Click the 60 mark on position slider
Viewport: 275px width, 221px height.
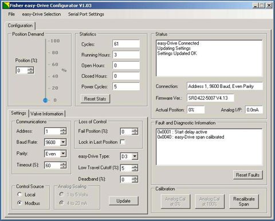pyautogui.click(x=55, y=65)
